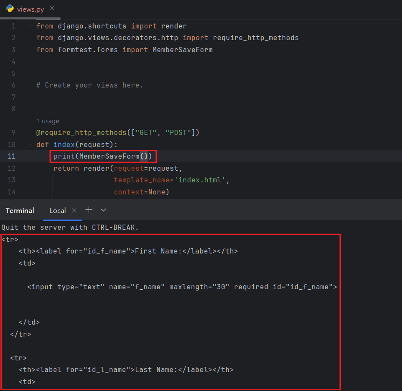Select the Terminal tool window title
402x391 pixels.
pos(20,210)
